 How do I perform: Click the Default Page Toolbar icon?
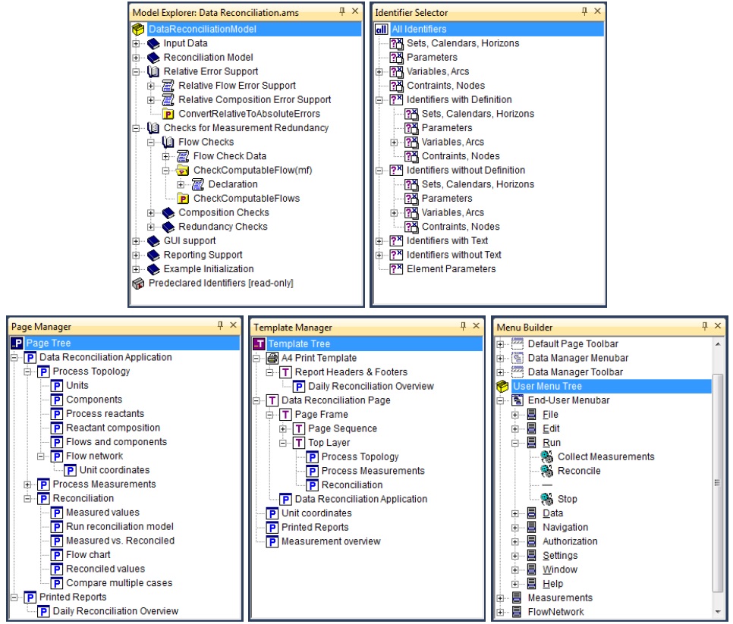pyautogui.click(x=518, y=344)
